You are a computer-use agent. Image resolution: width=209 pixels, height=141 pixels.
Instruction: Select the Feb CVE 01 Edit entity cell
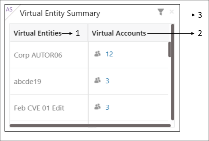(x=49, y=108)
